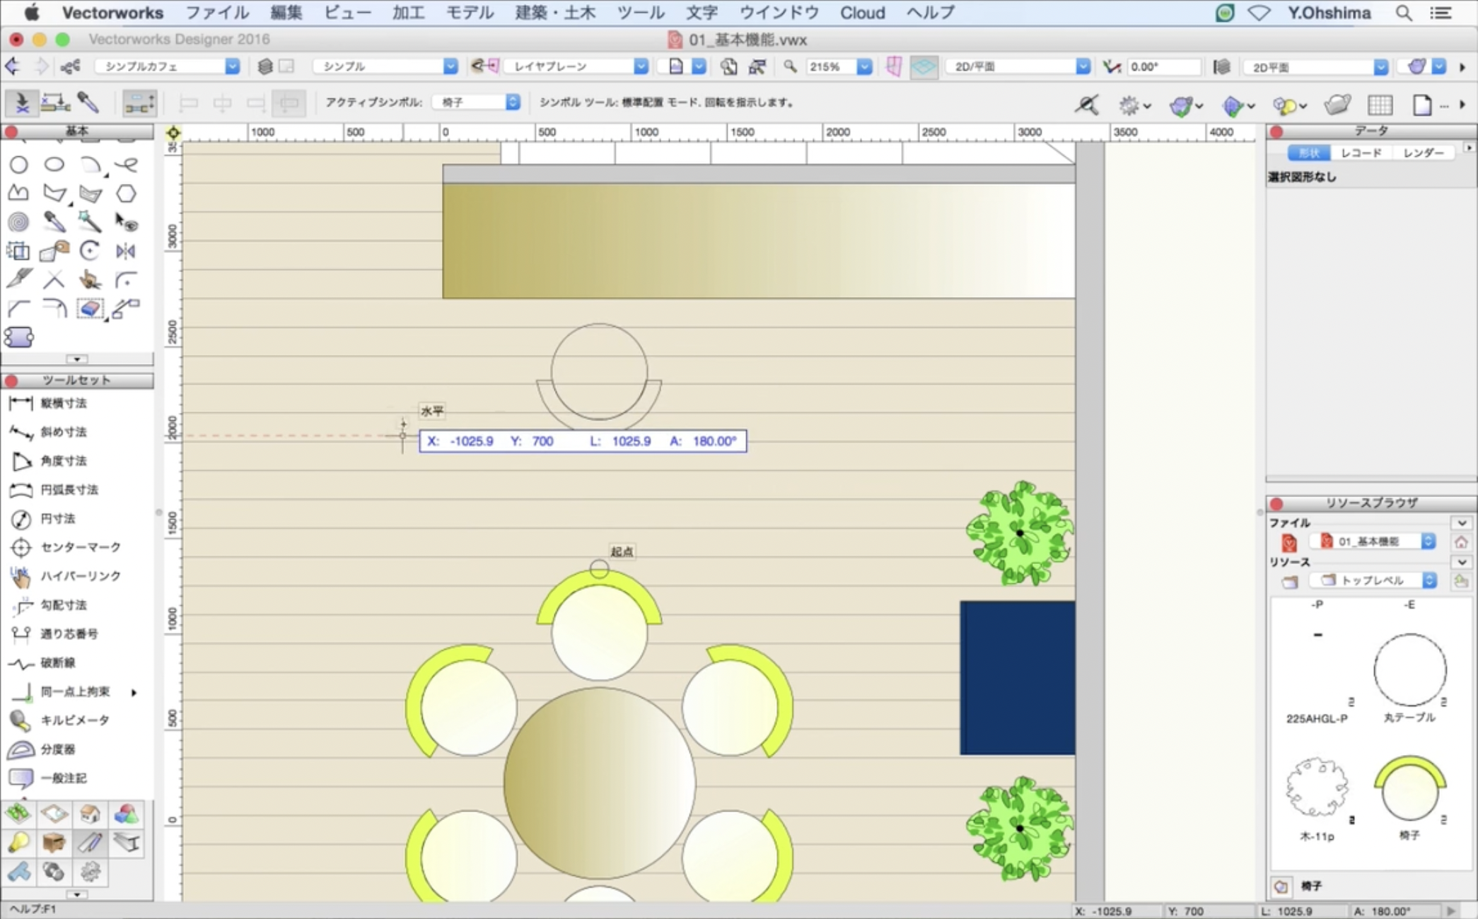Open the ビュー menu
Image resolution: width=1478 pixels, height=919 pixels.
pyautogui.click(x=347, y=13)
